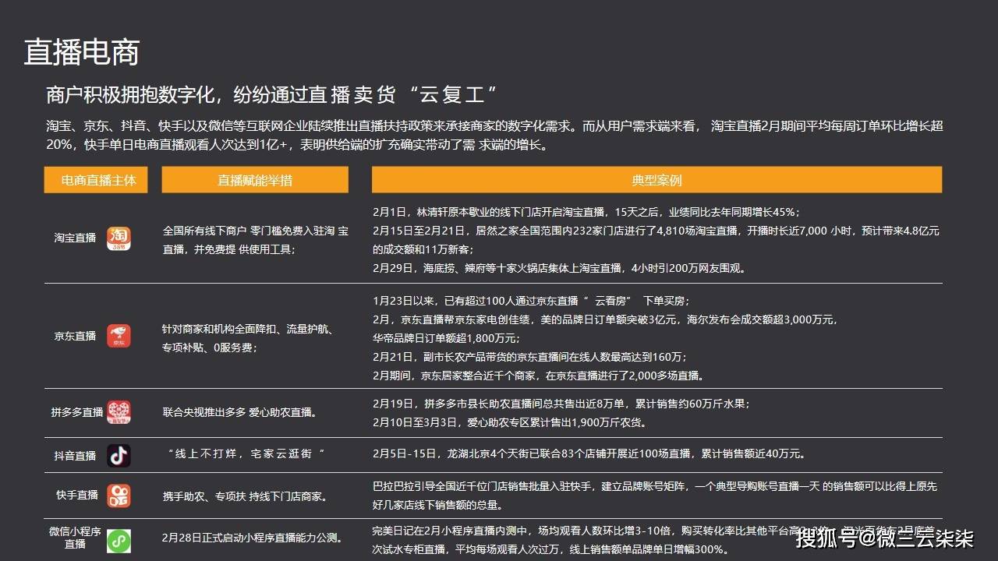Select the 直播赋能举措 column header

(x=255, y=180)
